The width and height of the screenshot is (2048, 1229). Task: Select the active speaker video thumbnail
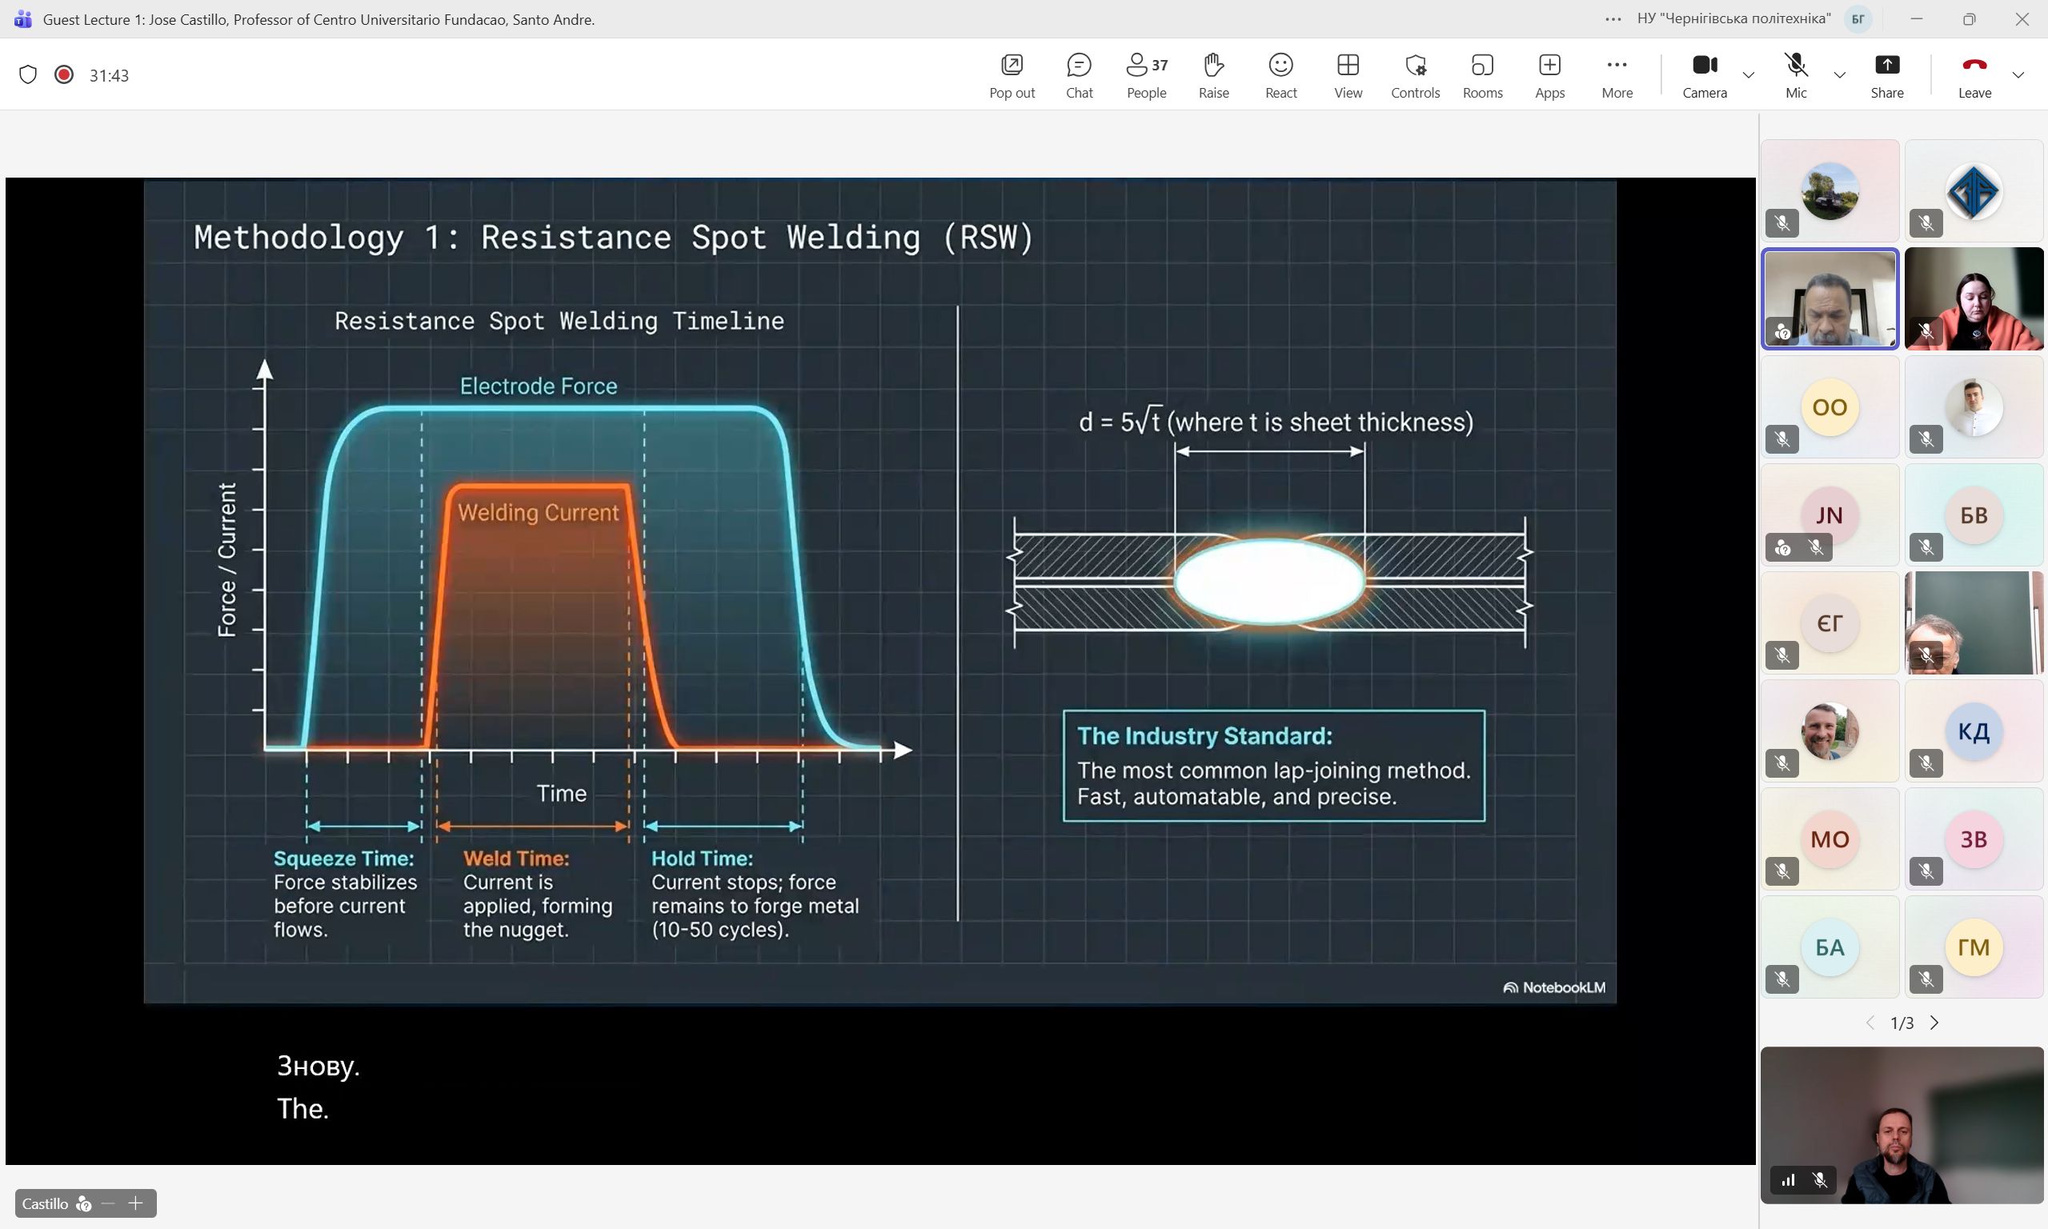[1830, 299]
